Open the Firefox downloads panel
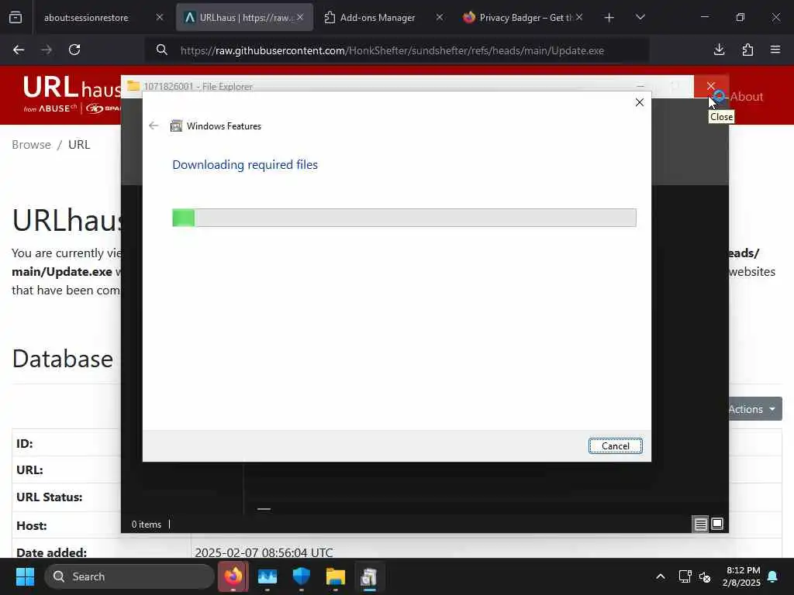The image size is (794, 595). (x=719, y=50)
